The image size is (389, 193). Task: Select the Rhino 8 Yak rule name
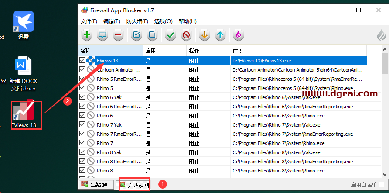click(109, 152)
